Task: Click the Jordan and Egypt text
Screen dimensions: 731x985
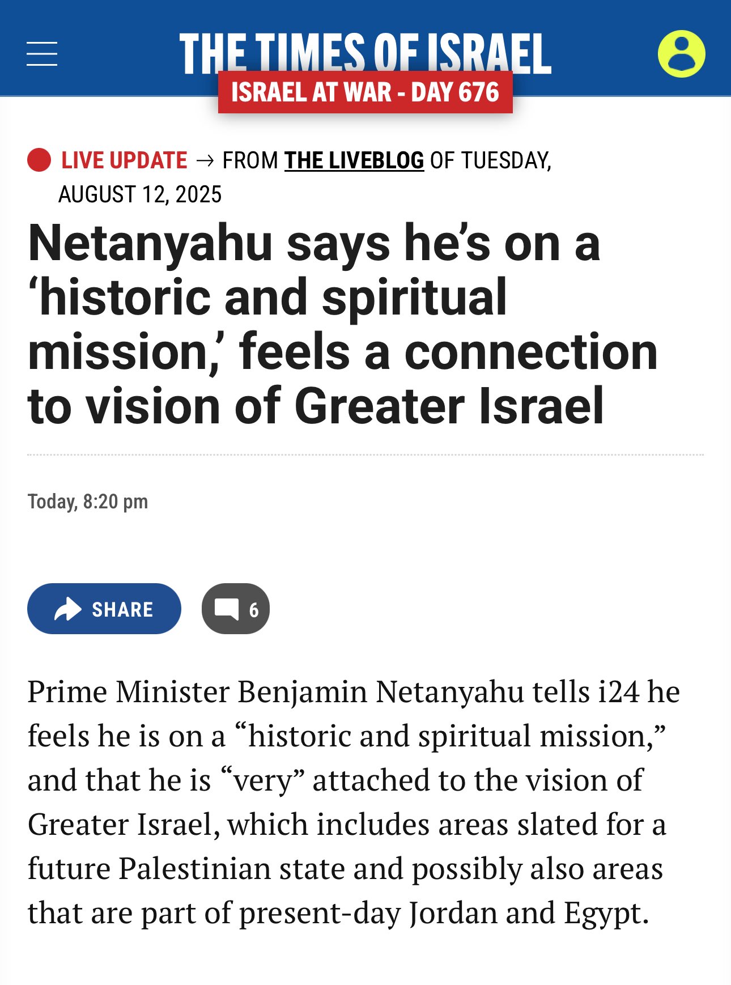Action: pyautogui.click(x=528, y=913)
